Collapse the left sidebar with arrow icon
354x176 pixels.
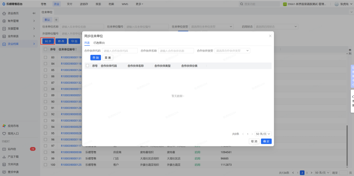click(34, 13)
